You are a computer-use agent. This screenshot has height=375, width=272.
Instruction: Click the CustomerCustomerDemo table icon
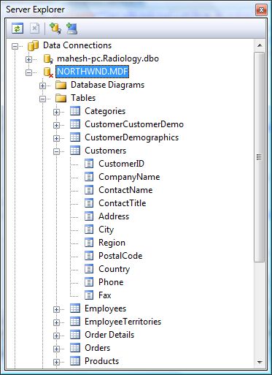75,124
